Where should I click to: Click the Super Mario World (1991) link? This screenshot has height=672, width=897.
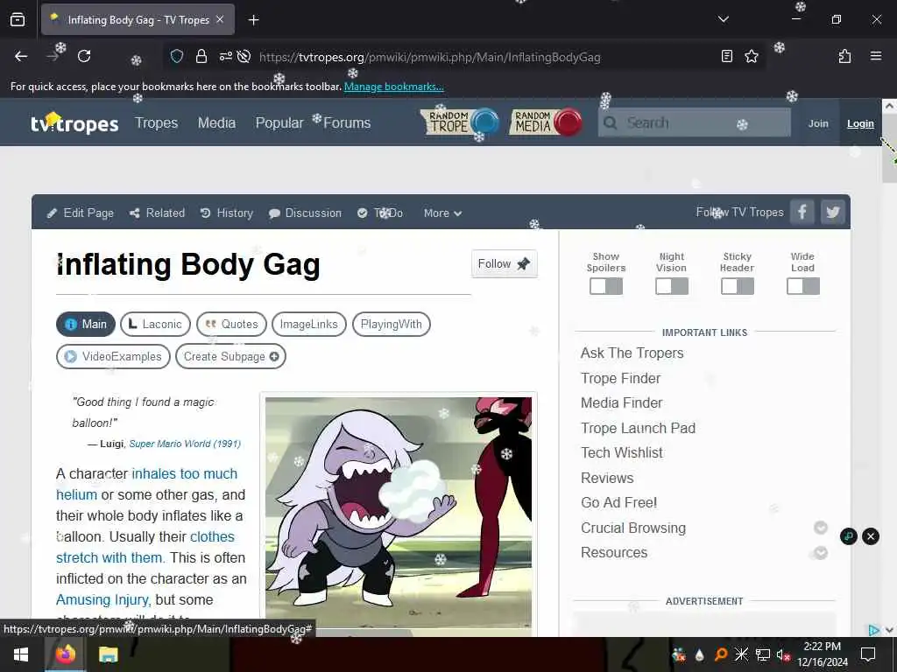coord(185,444)
